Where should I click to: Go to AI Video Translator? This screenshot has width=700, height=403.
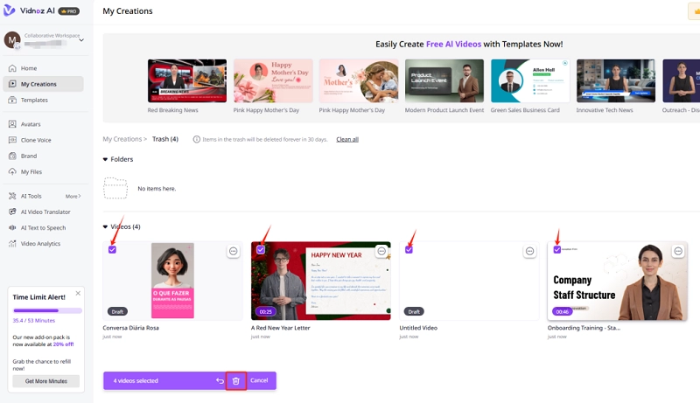pos(46,212)
